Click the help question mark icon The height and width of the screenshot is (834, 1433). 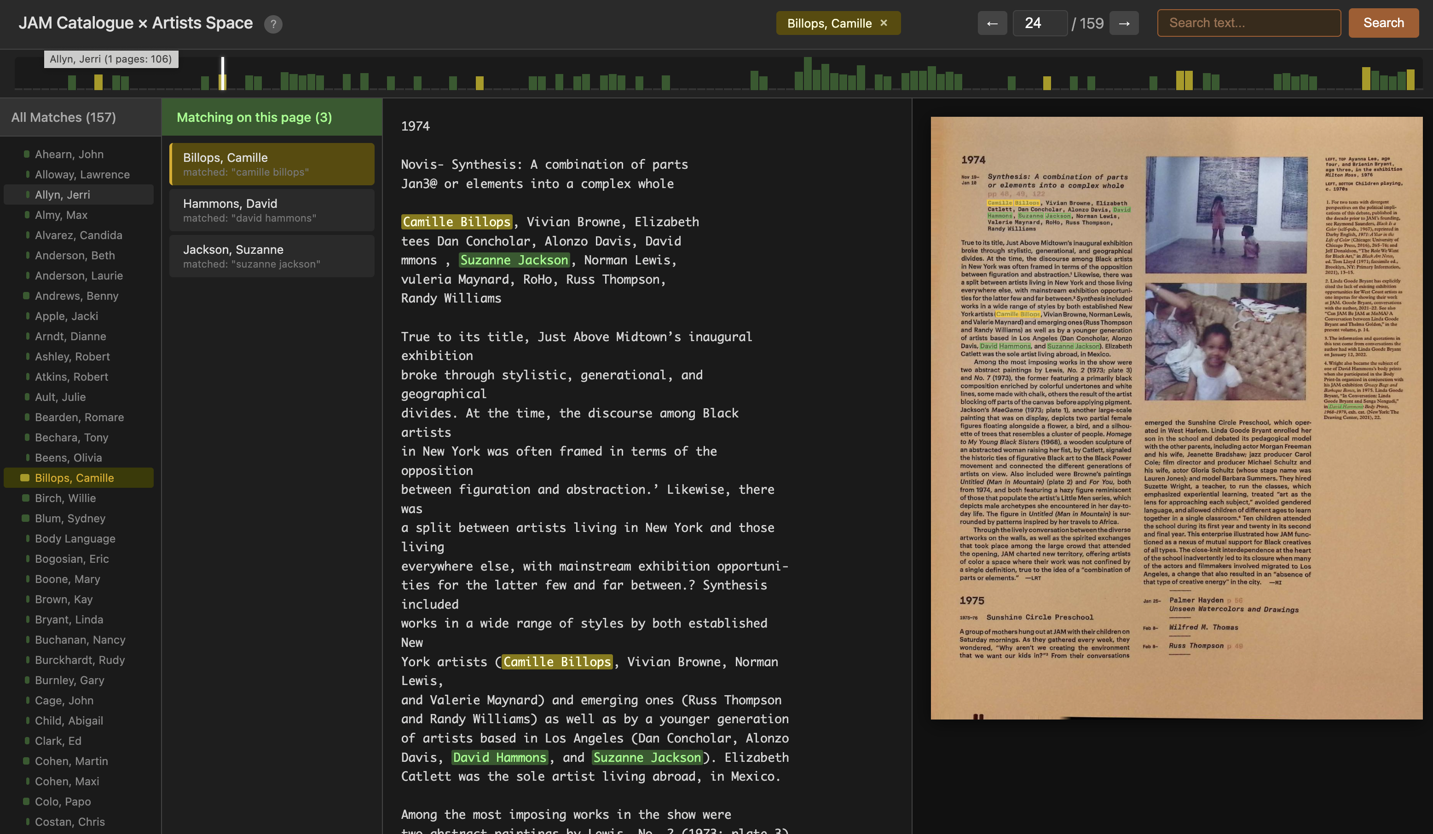tap(273, 24)
